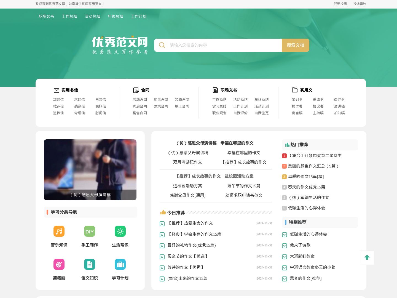Click doc icon beside 大班彩虹教案
The width and height of the screenshot is (397, 298).
tap(285, 257)
